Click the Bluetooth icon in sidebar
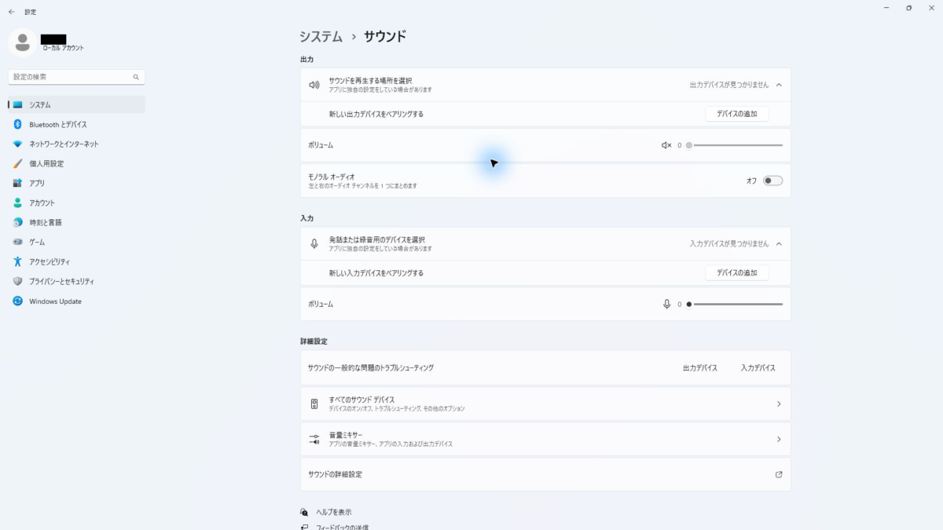This screenshot has width=943, height=530. [18, 124]
